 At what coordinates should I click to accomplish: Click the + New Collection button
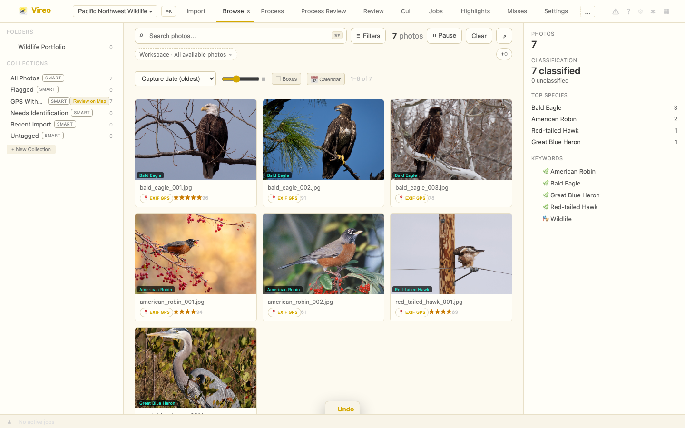click(31, 149)
